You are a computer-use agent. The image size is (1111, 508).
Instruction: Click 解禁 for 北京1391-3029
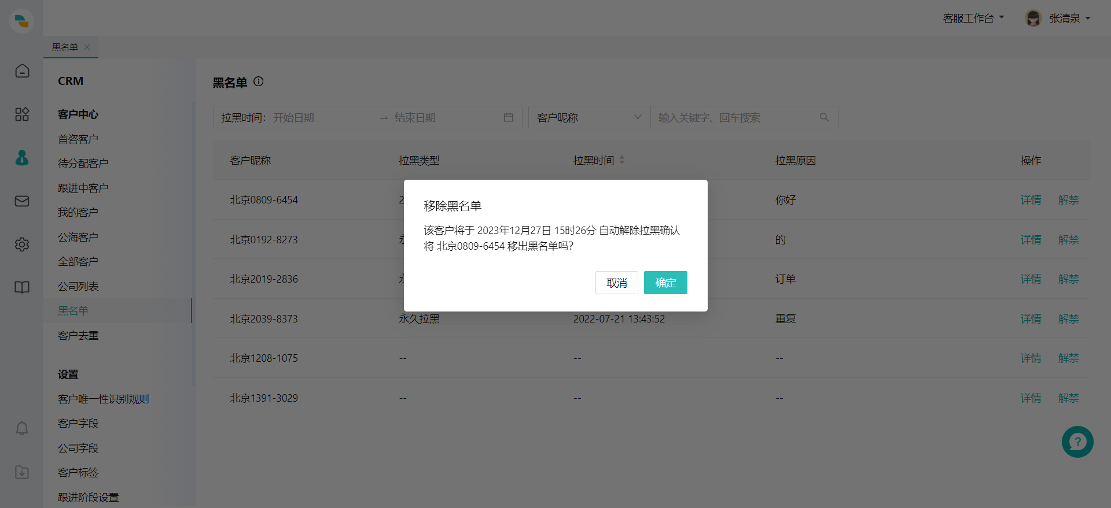1068,398
